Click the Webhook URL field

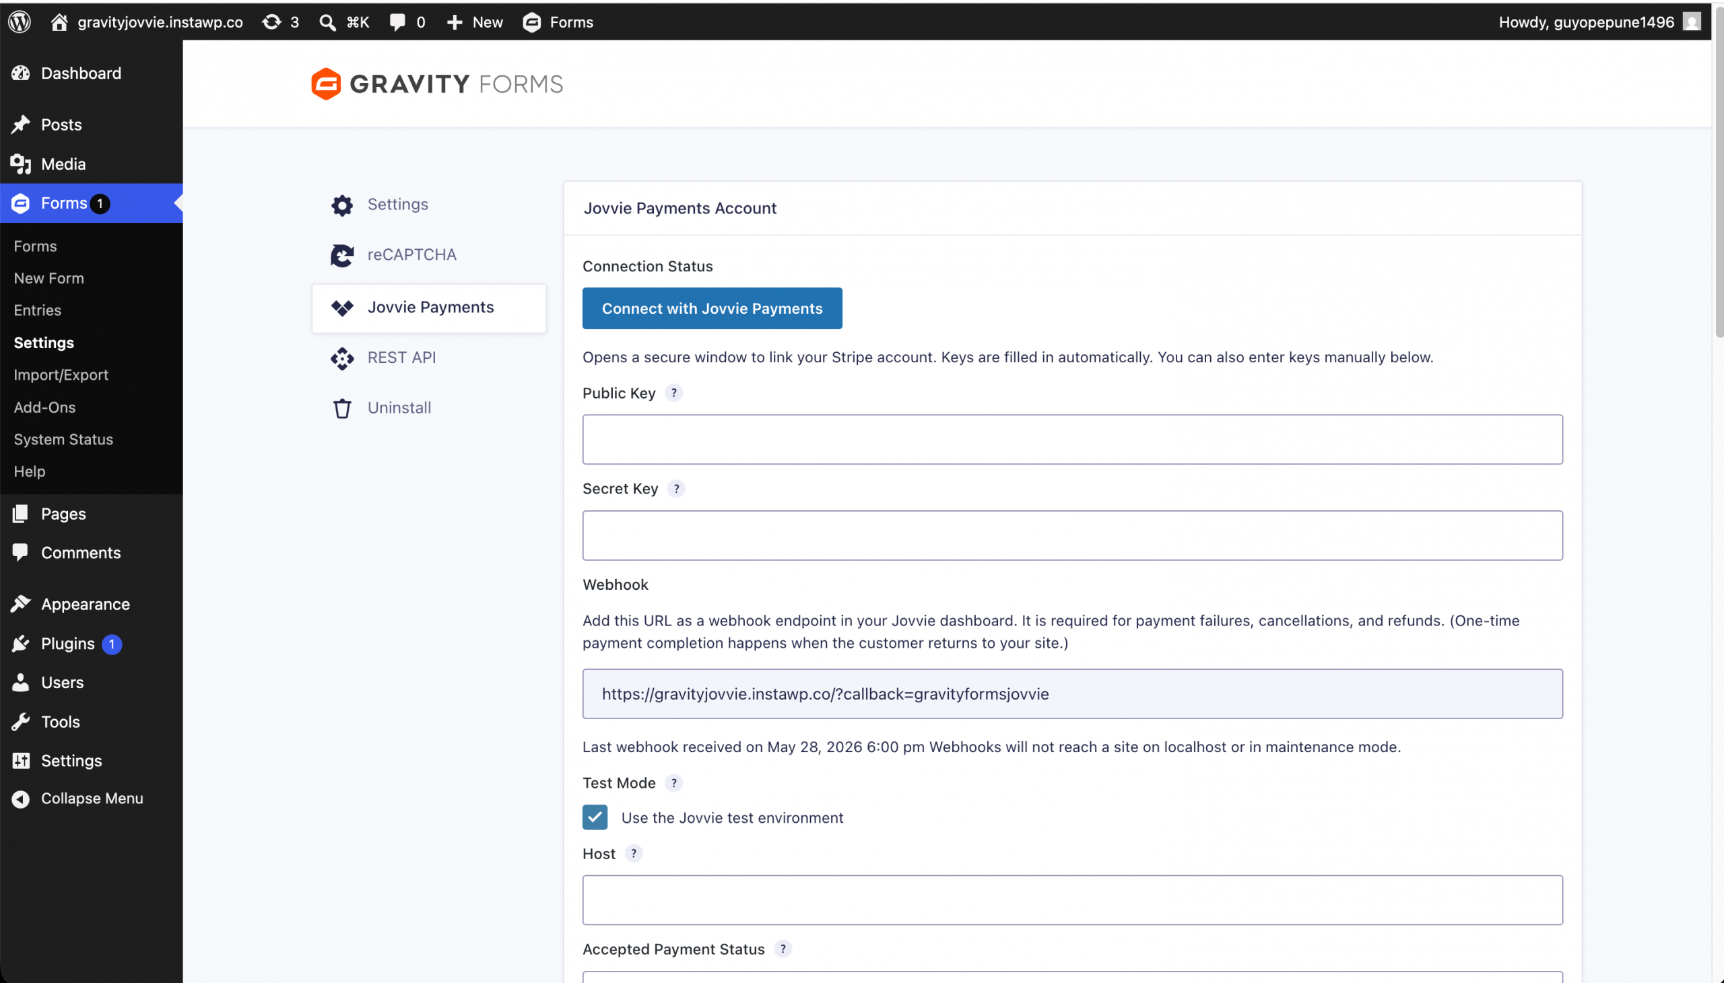[x=1072, y=694]
